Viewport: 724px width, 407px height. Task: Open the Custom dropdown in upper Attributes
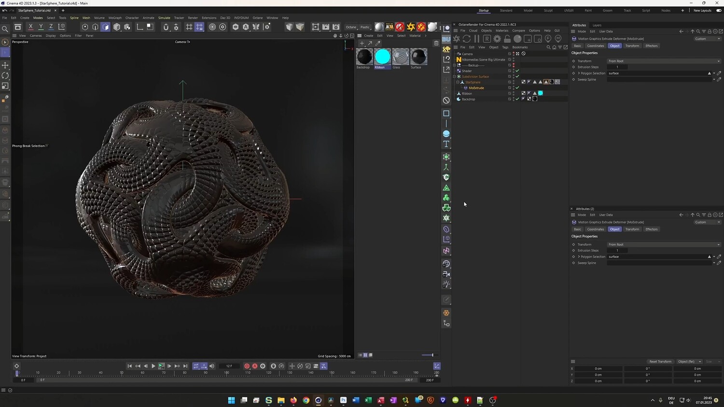pyautogui.click(x=708, y=39)
